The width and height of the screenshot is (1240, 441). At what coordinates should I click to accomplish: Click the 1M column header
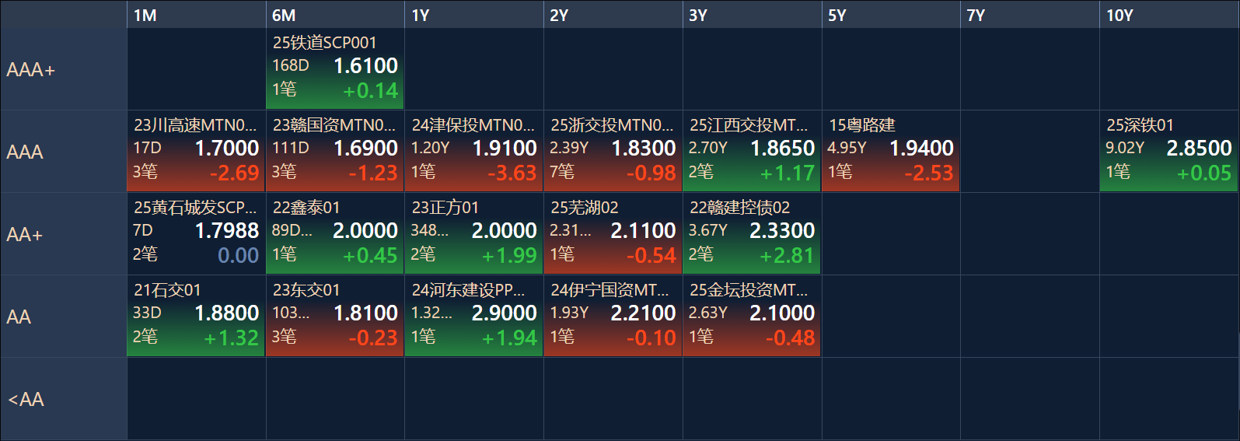(196, 15)
